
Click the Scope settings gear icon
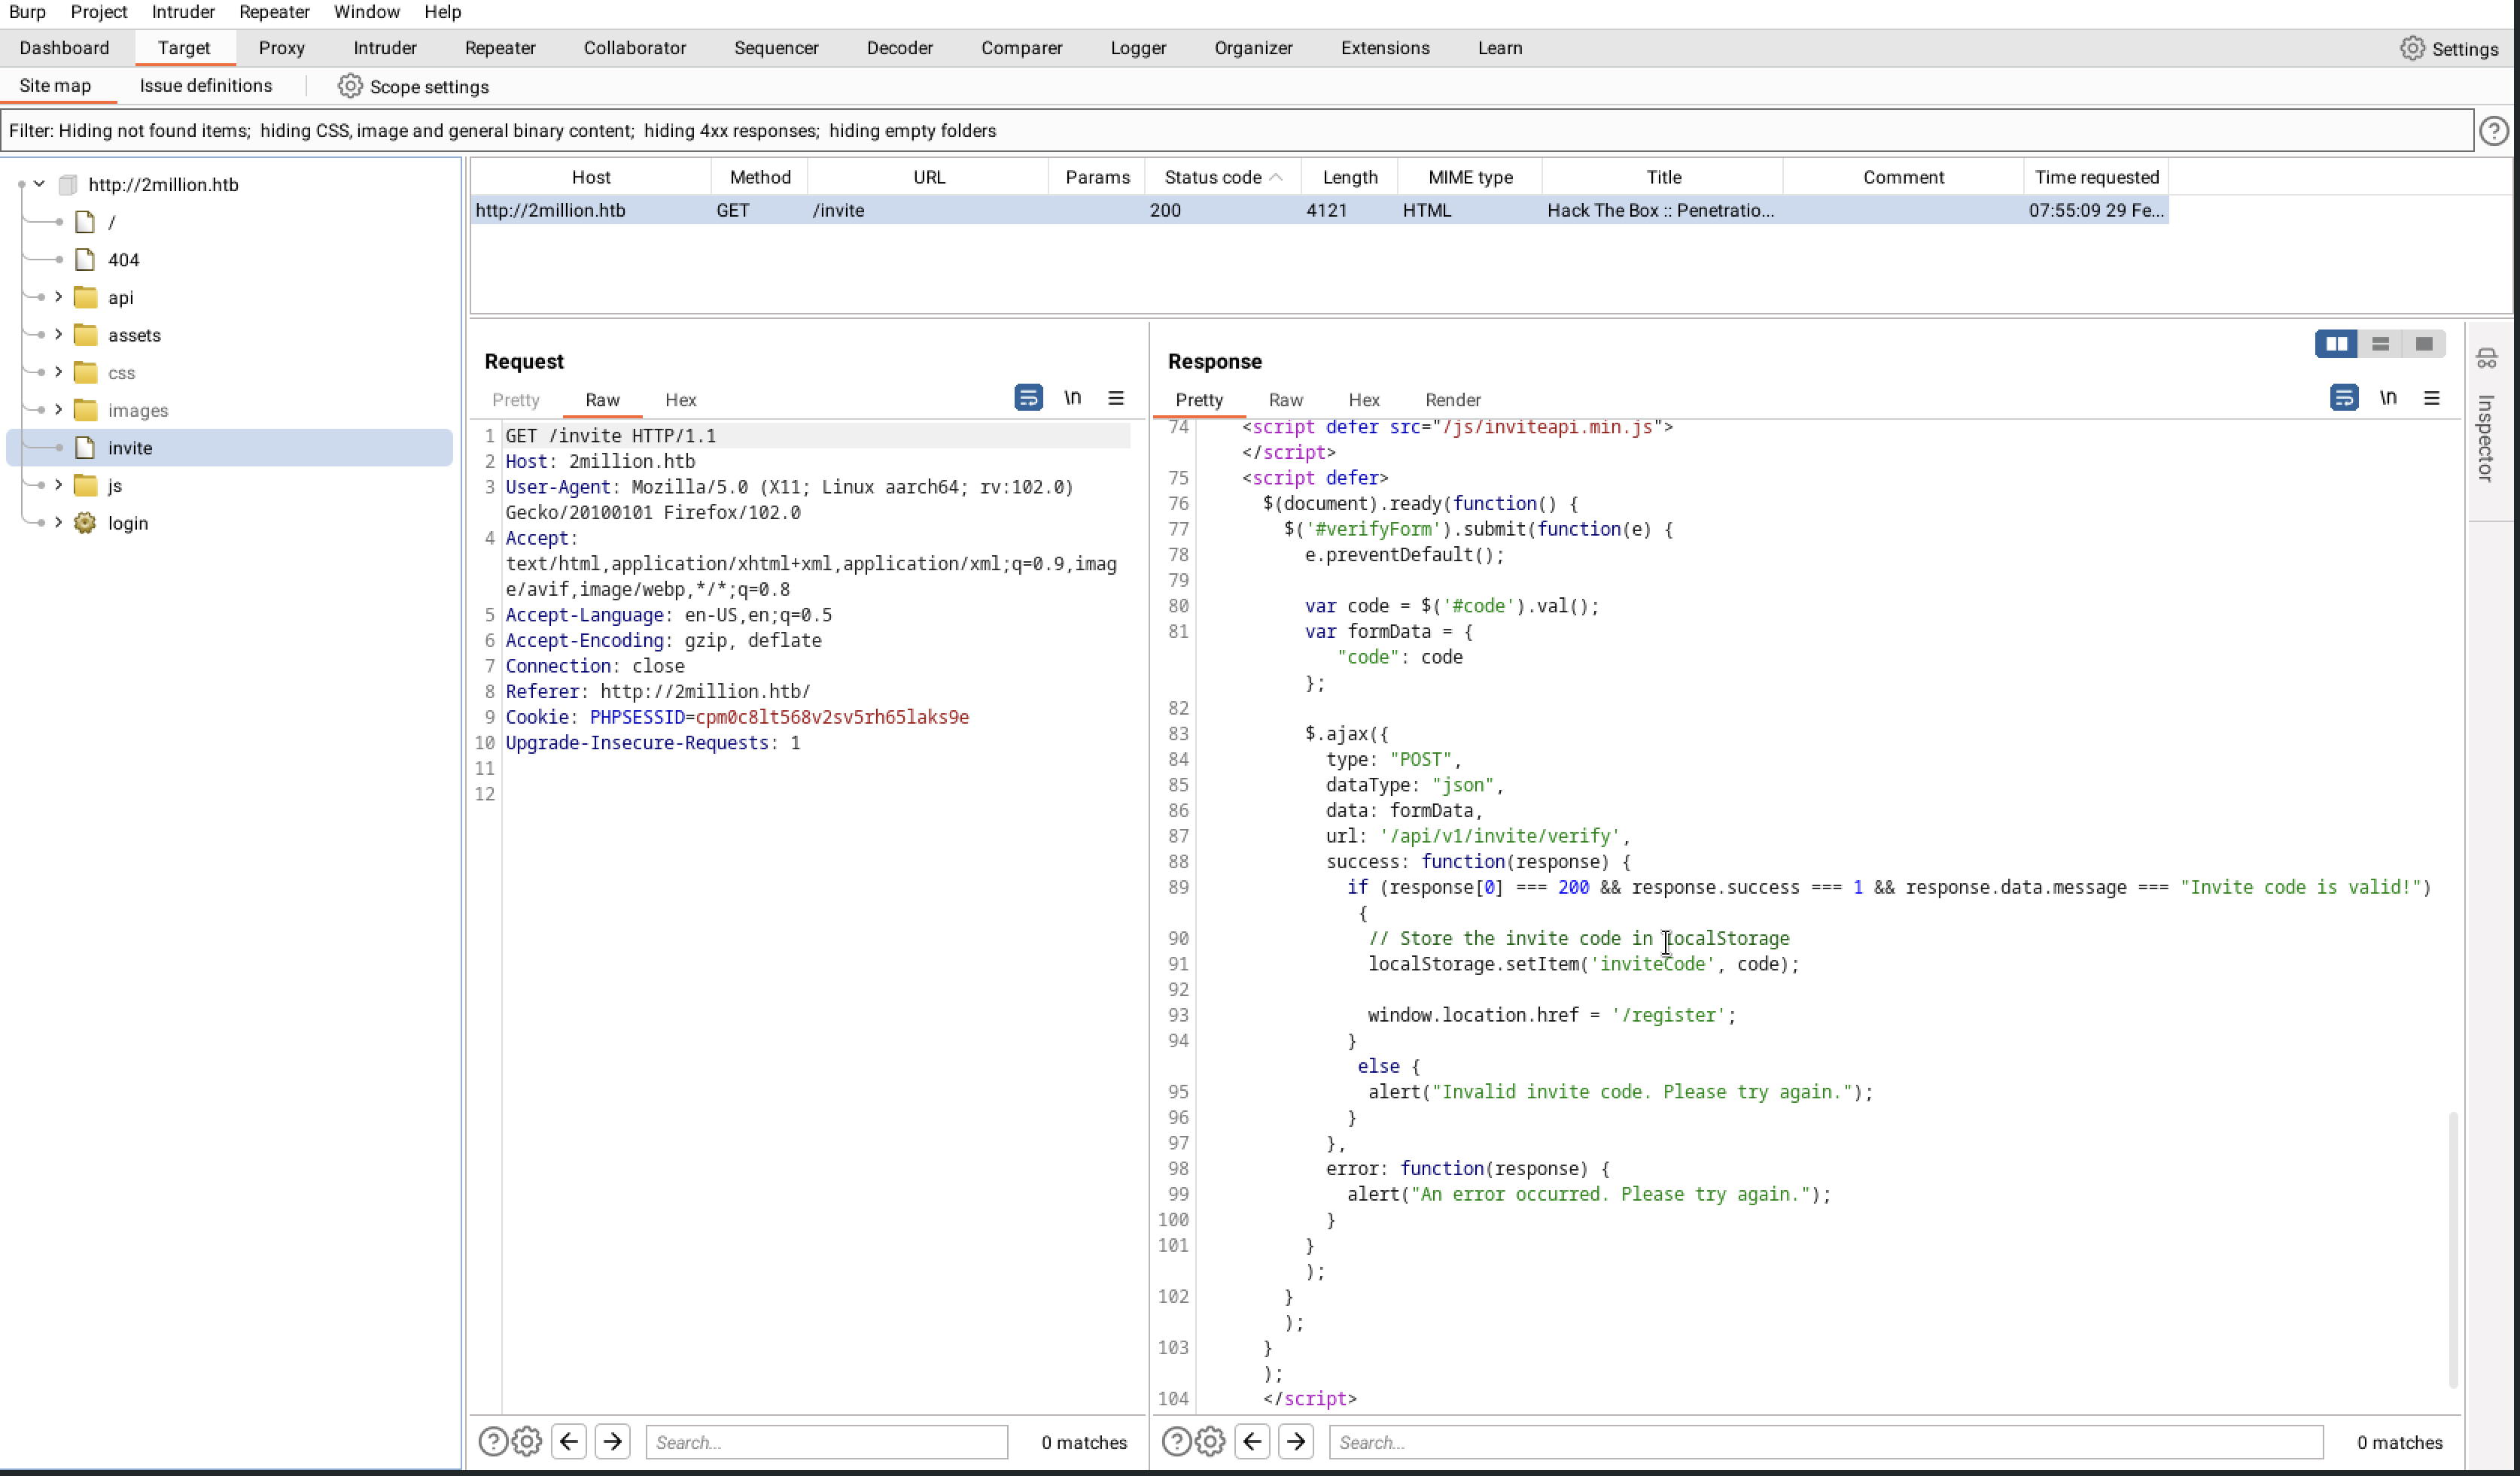[349, 86]
